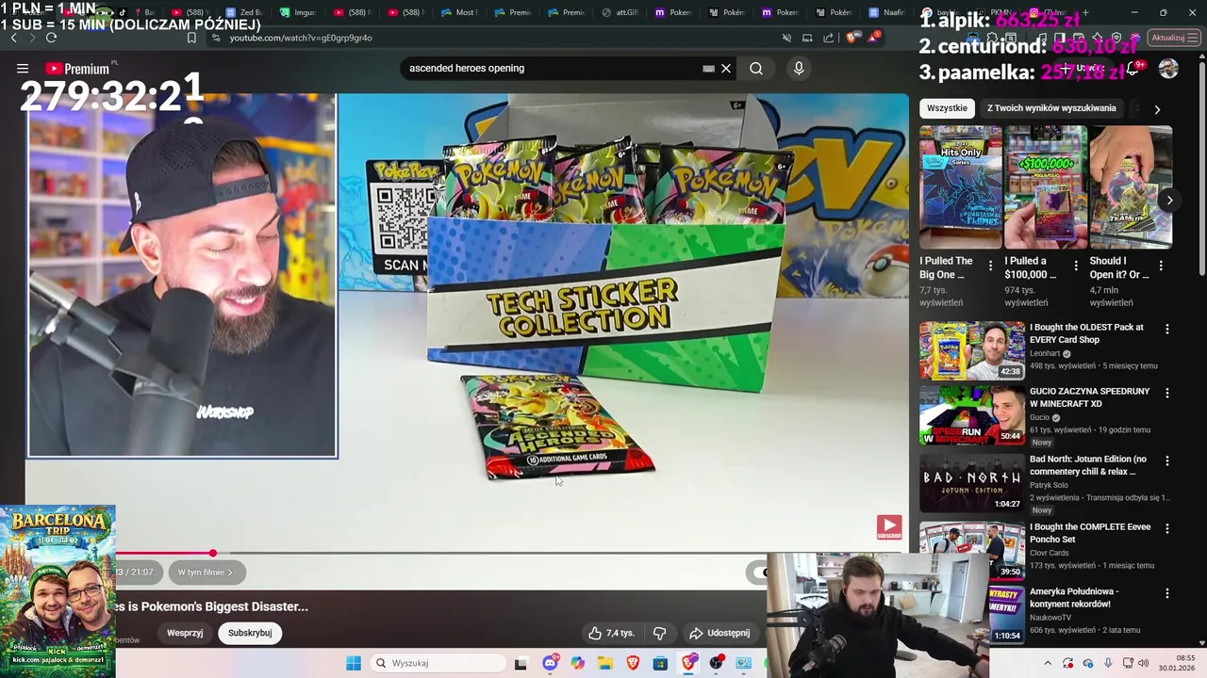Visit the Leonhart channel name
This screenshot has height=678, width=1207.
tap(1045, 353)
